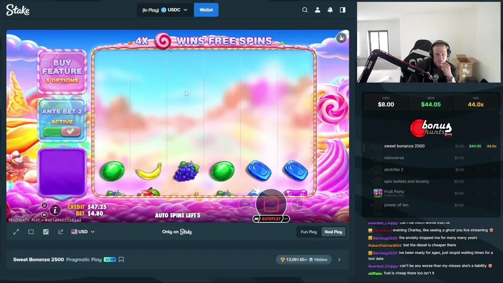503x283 pixels.
Task: Open the in-game hamburger menu
Action: (x=44, y=205)
